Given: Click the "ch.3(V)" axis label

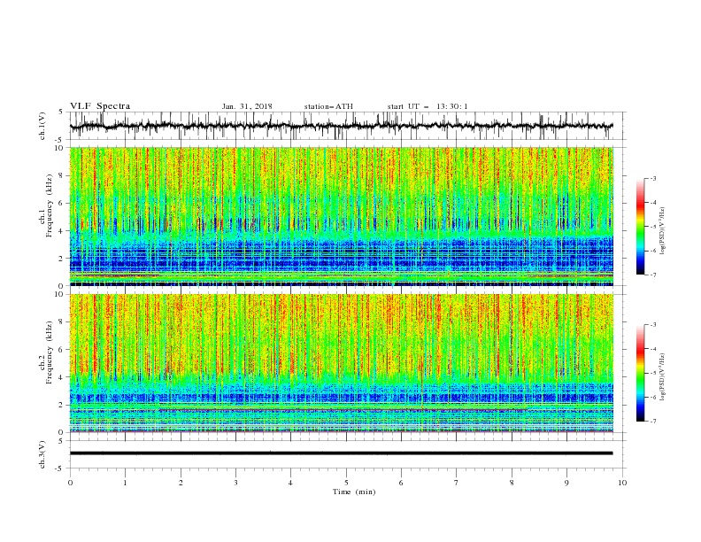Looking at the screenshot, I should click(x=42, y=454).
